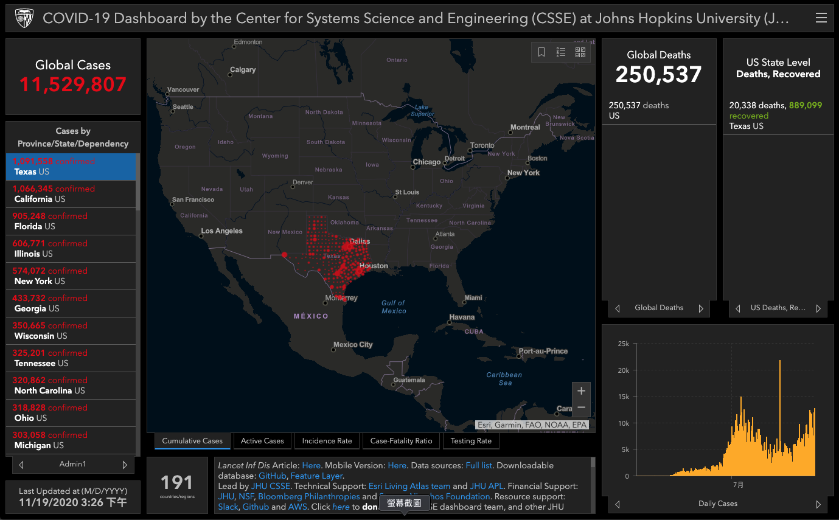Image resolution: width=839 pixels, height=520 pixels.
Task: Step back Global Deaths panel left arrow
Action: [x=618, y=308]
